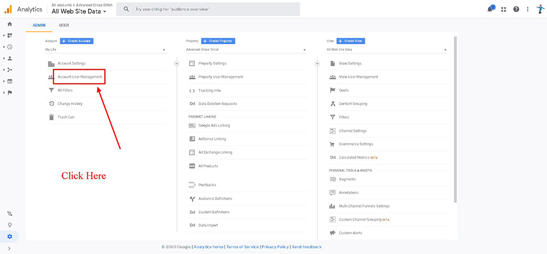The width and height of the screenshot is (547, 254).
Task: Open the My Life account dropdown
Action: click(x=105, y=50)
